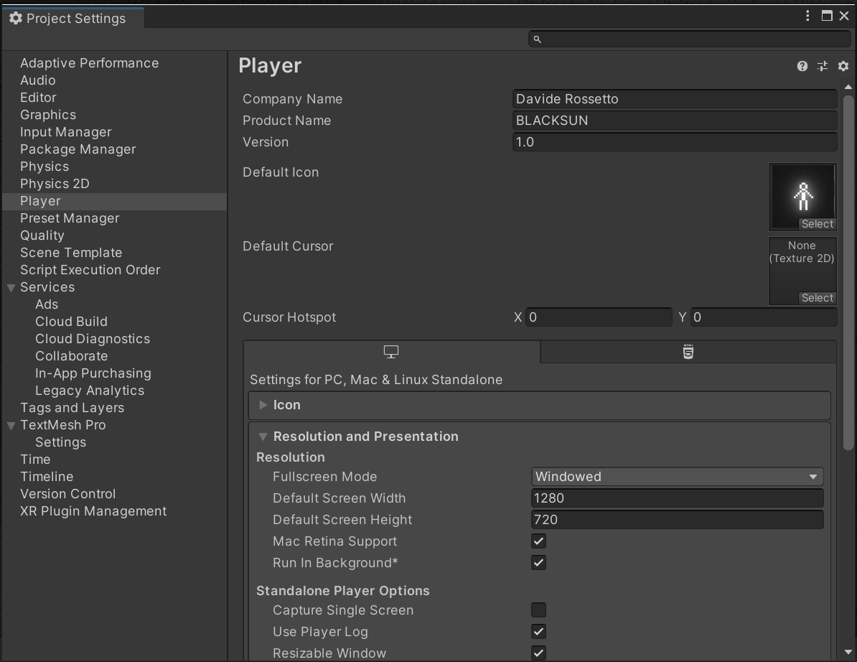The width and height of the screenshot is (857, 662).
Task: Open the Project Settings window kebab menu
Action: (x=807, y=16)
